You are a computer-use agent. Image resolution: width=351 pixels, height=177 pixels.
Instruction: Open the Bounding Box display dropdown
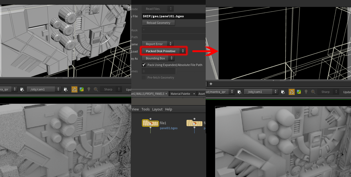tap(158, 58)
